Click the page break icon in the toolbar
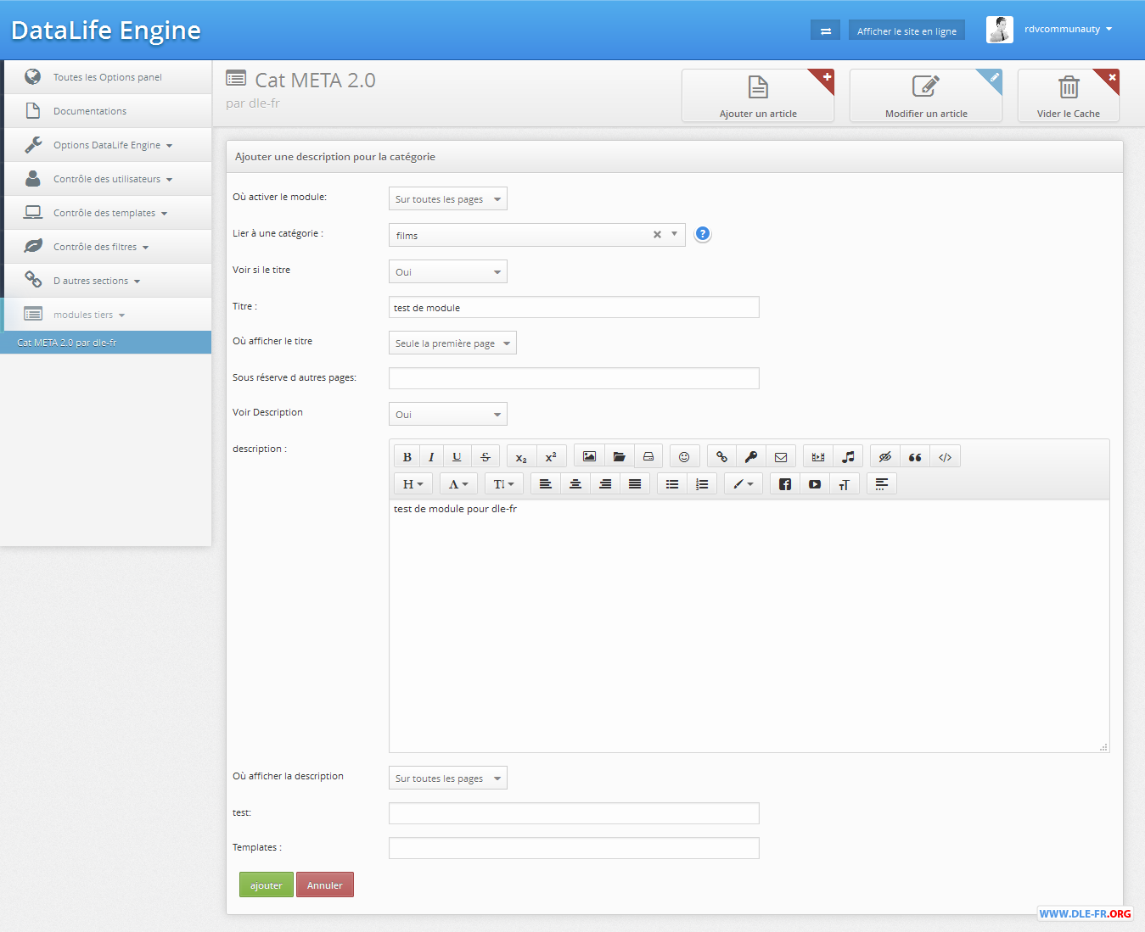Viewport: 1145px width, 932px height. pyautogui.click(x=882, y=484)
